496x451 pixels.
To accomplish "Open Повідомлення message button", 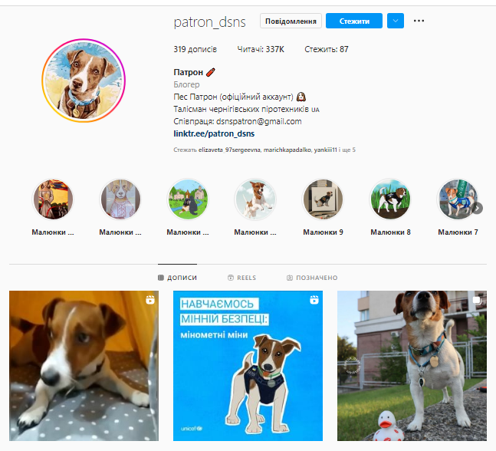I will point(291,21).
